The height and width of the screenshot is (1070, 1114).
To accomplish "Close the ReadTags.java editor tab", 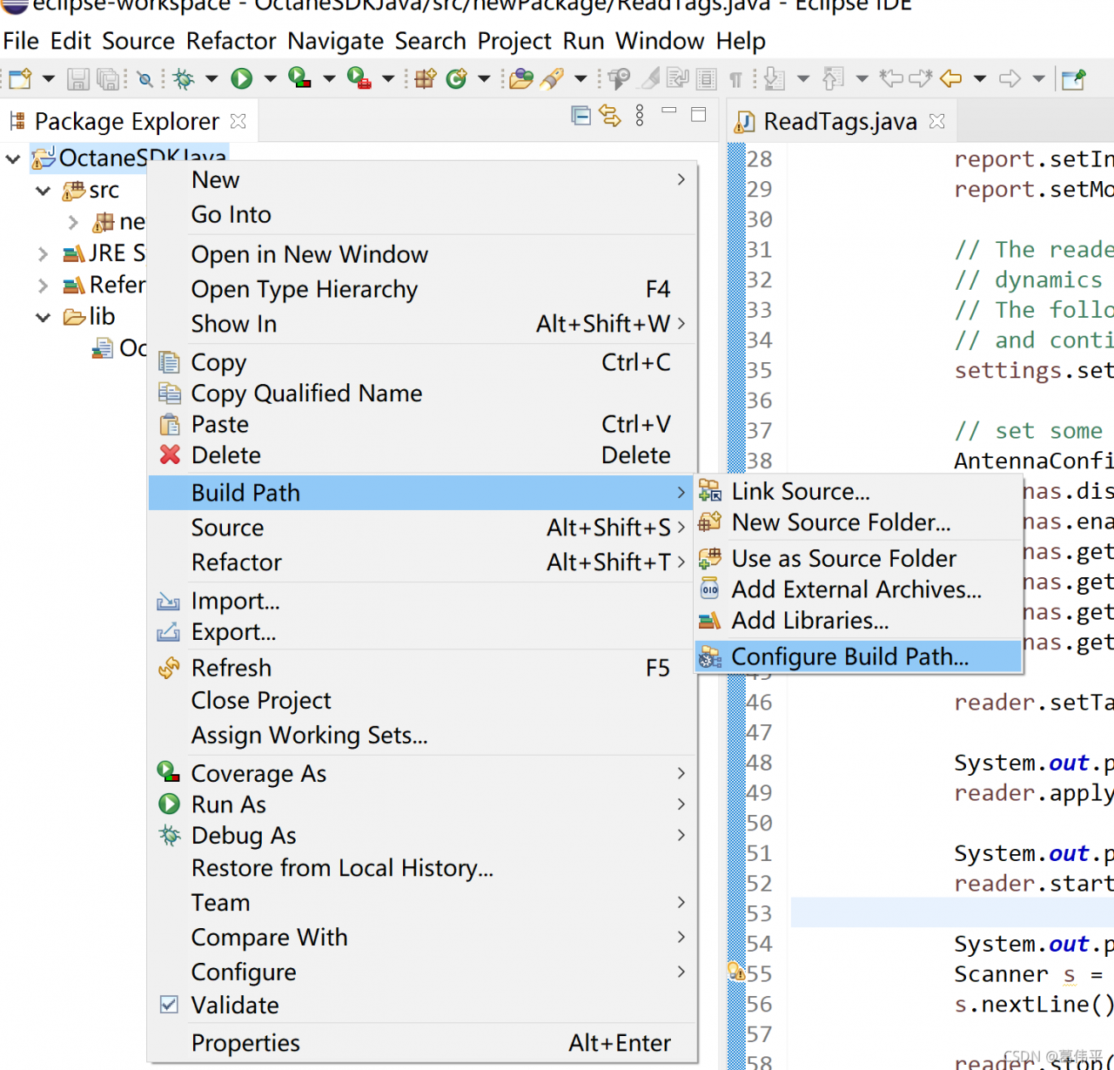I will pyautogui.click(x=937, y=121).
